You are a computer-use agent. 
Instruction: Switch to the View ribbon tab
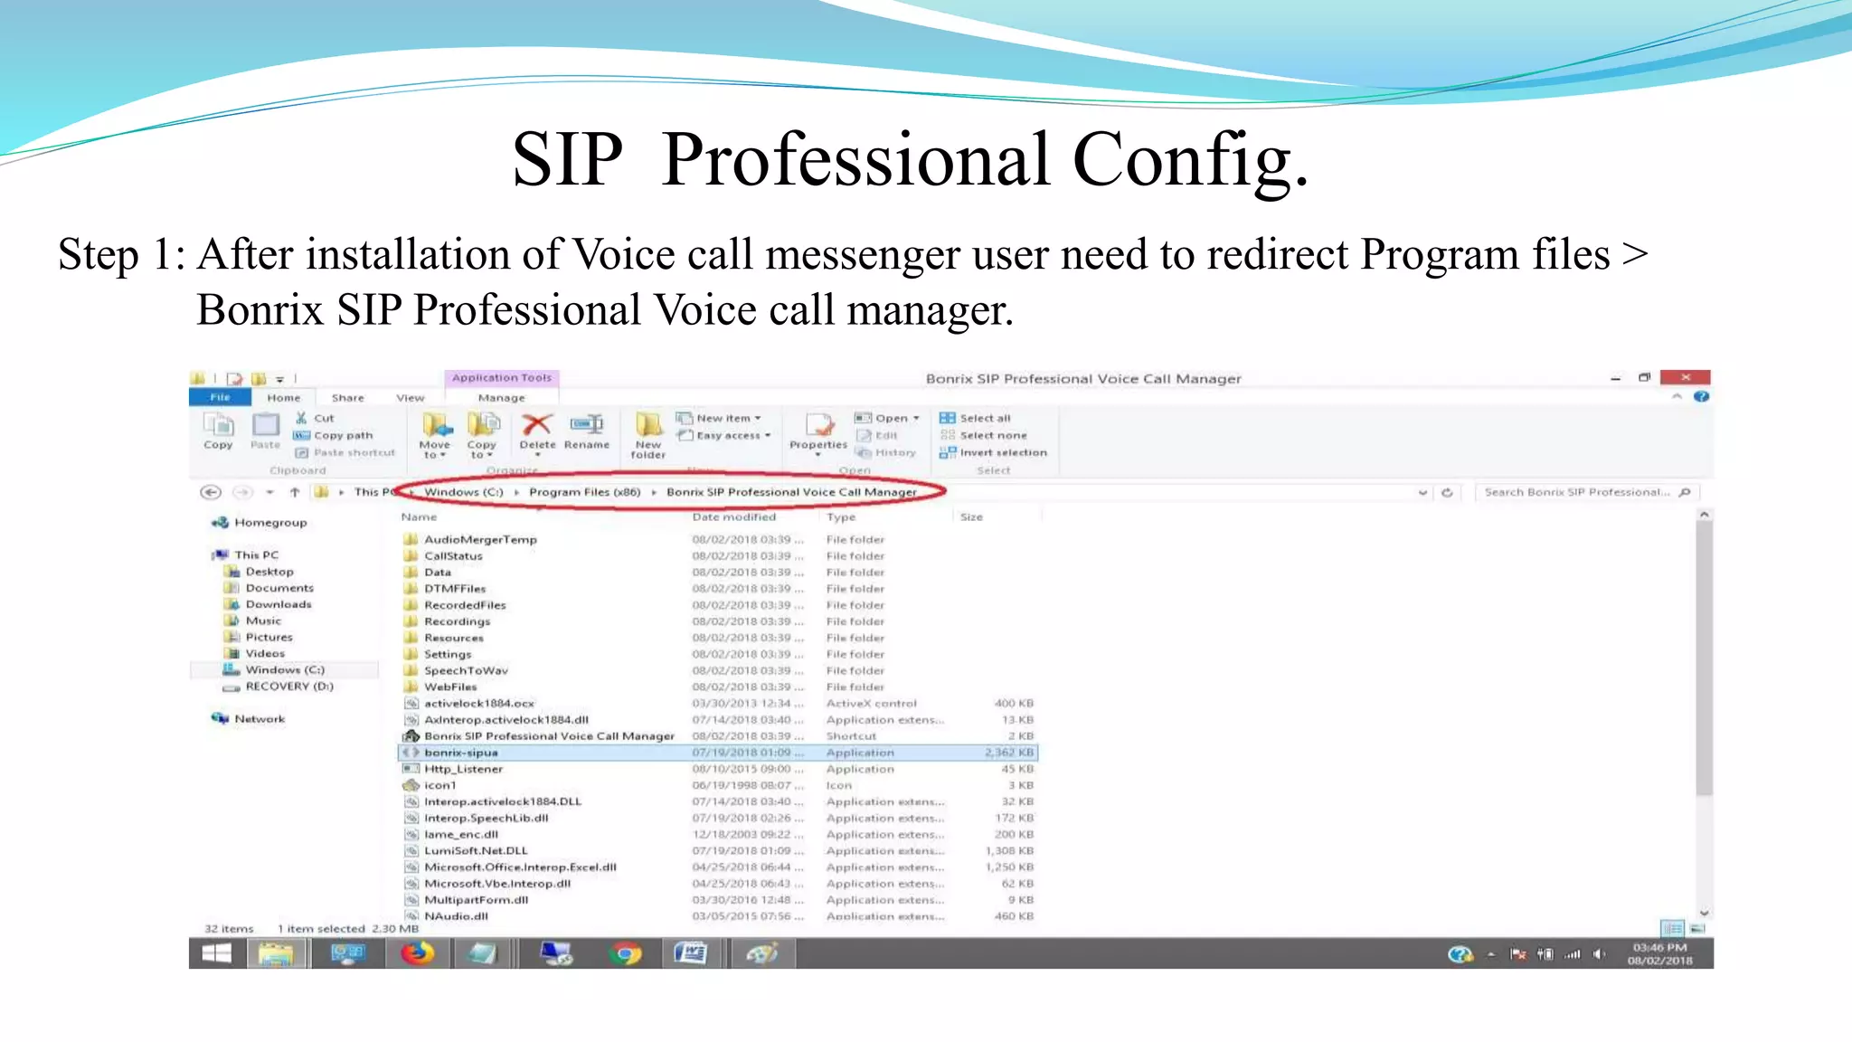pyautogui.click(x=410, y=397)
